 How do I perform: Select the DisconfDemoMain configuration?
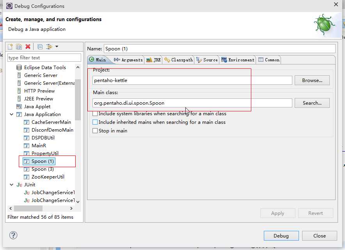[x=52, y=130]
